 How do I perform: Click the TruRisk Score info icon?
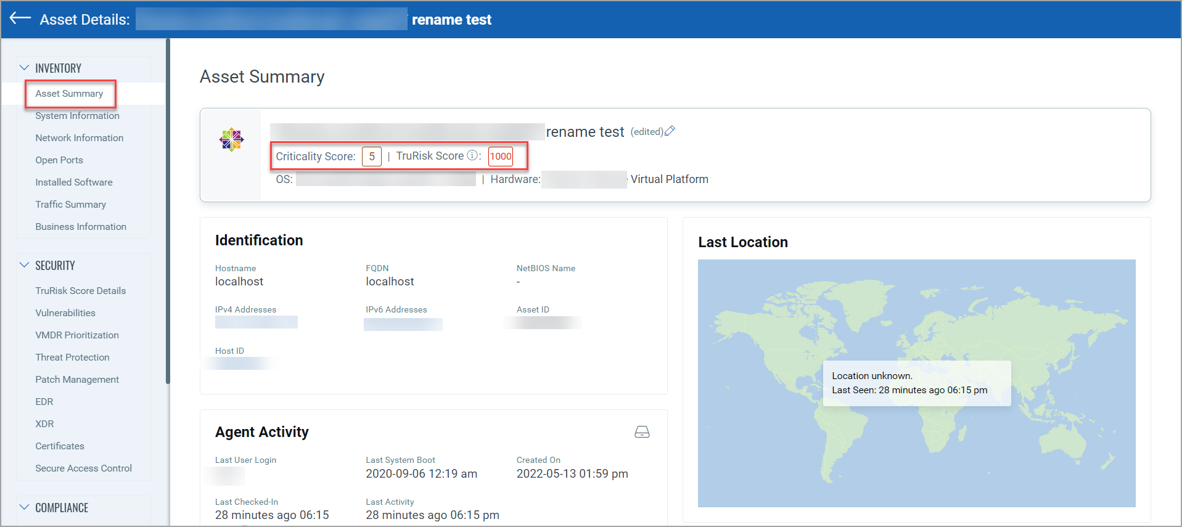(472, 156)
